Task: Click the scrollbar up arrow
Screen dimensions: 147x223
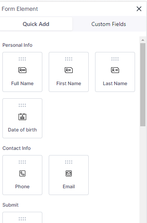Action: (143, 40)
